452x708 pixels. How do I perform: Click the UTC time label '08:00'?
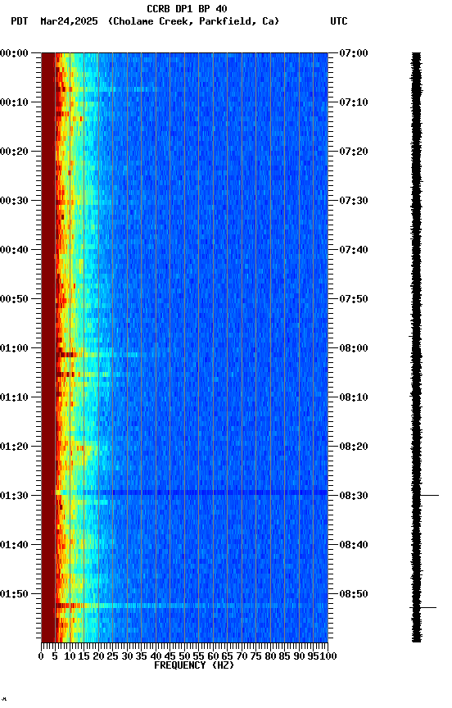click(354, 348)
